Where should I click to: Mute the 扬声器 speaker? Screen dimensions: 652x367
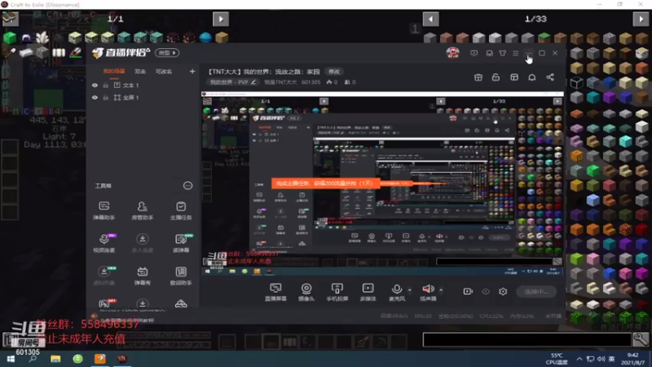click(428, 292)
